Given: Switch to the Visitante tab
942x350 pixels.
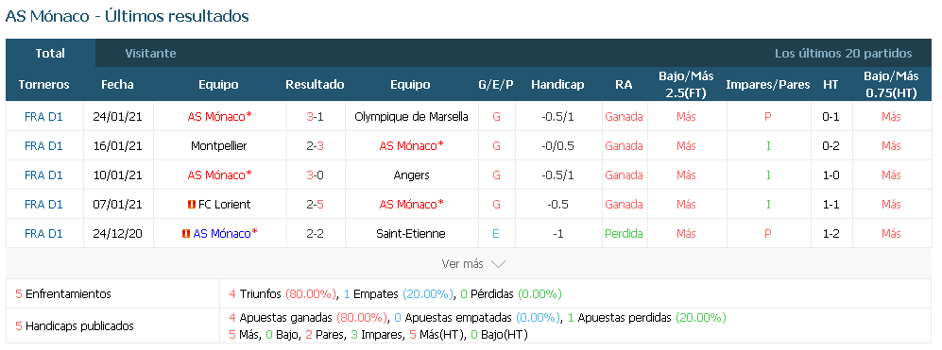Looking at the screenshot, I should click(151, 54).
